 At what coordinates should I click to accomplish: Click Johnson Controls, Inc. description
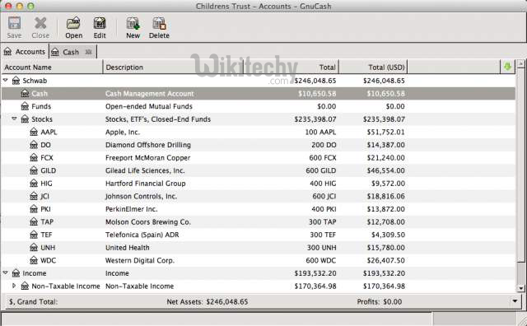[141, 196]
